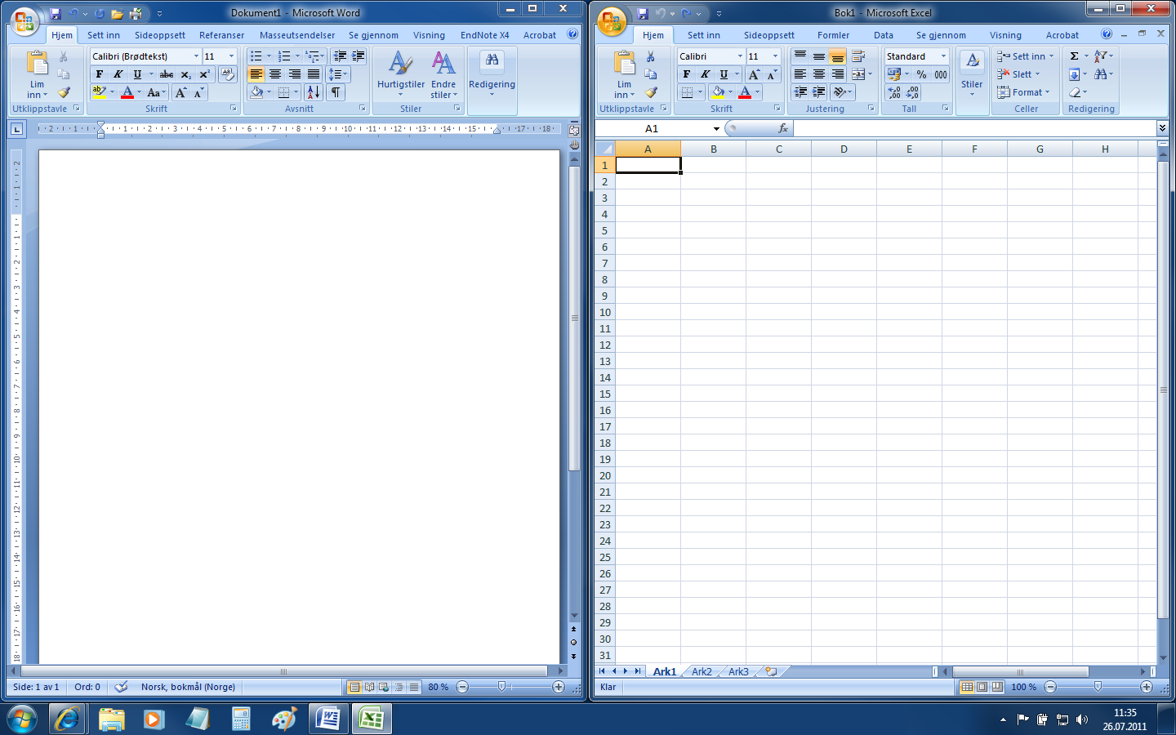Click the Word sort A-Z icon
1176x735 pixels.
click(x=314, y=92)
